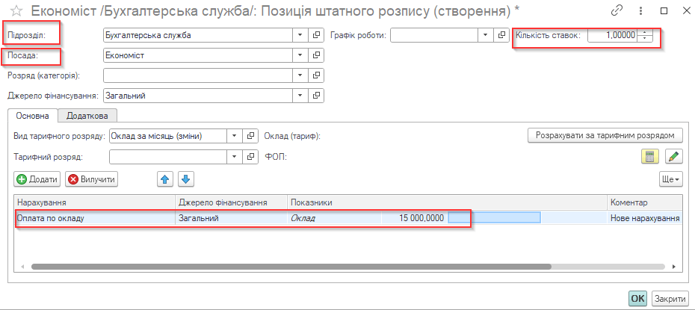Click the empty Графік роботи input field
This screenshot has height=310, width=695.
pyautogui.click(x=434, y=35)
